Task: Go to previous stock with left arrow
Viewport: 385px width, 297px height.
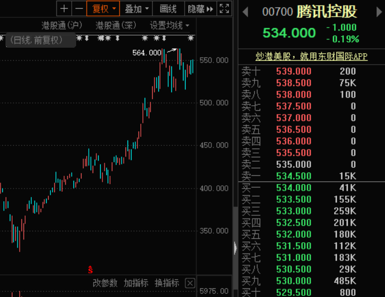Action: click(245, 12)
